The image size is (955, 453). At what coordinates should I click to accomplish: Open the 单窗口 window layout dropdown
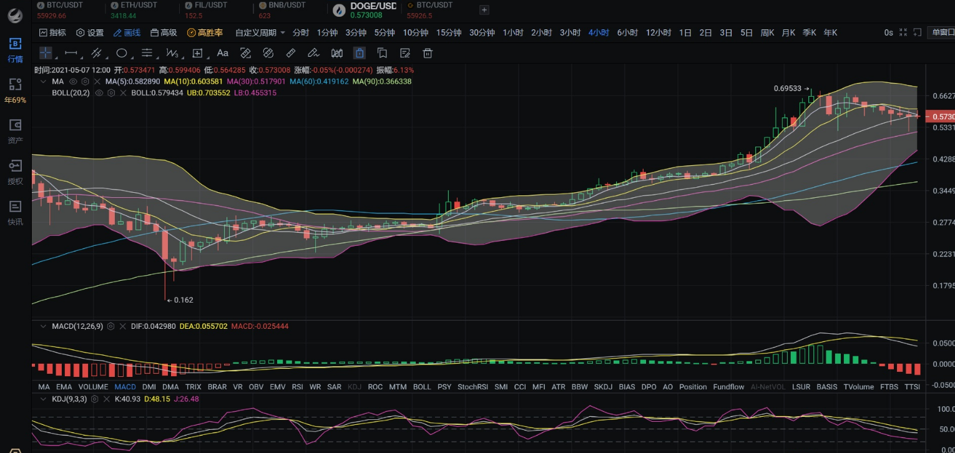942,32
